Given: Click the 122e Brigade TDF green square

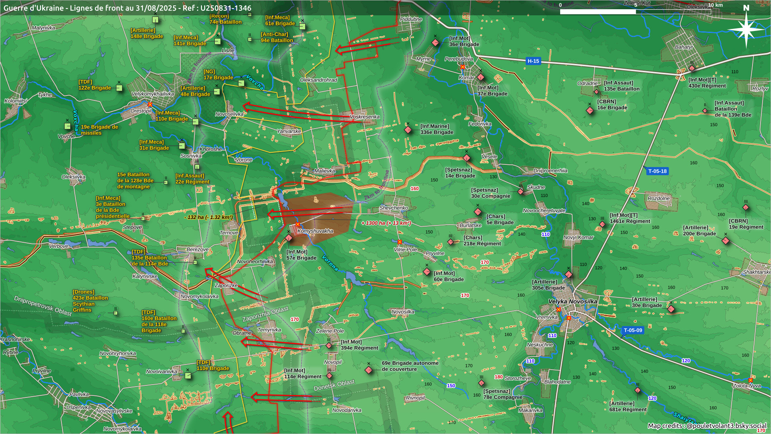Looking at the screenshot, I should tap(119, 88).
